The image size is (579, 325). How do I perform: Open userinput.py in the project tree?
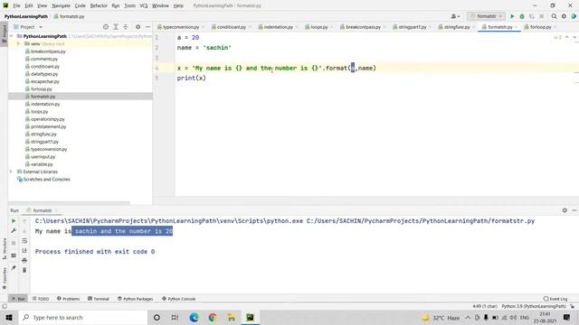coord(43,156)
